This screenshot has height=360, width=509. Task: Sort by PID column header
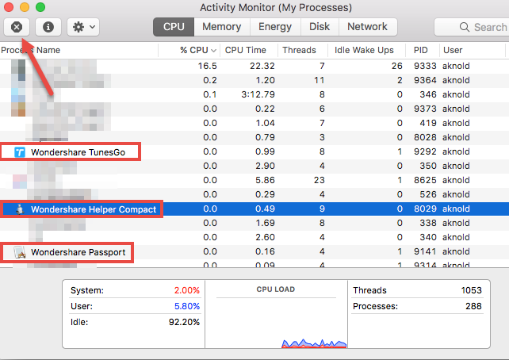click(423, 50)
